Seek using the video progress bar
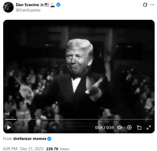 [x=79, y=119]
